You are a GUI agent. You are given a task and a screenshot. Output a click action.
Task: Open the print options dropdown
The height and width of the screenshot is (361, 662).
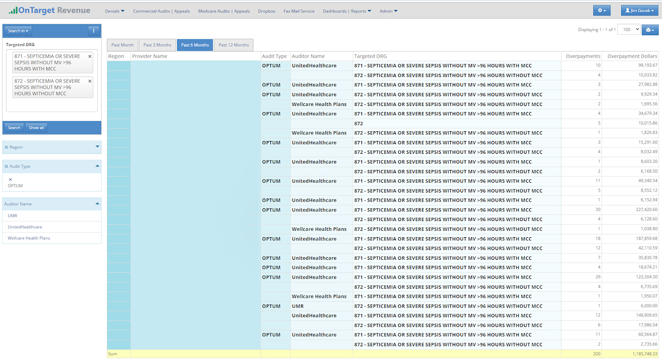click(x=650, y=30)
